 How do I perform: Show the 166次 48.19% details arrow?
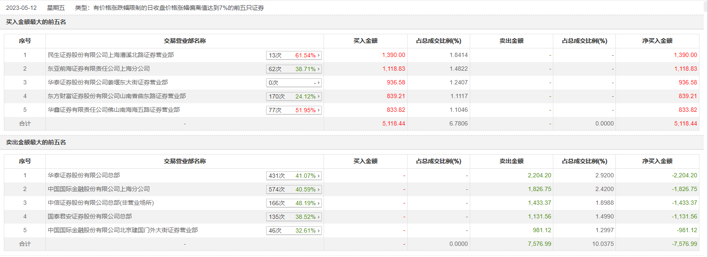(x=319, y=203)
